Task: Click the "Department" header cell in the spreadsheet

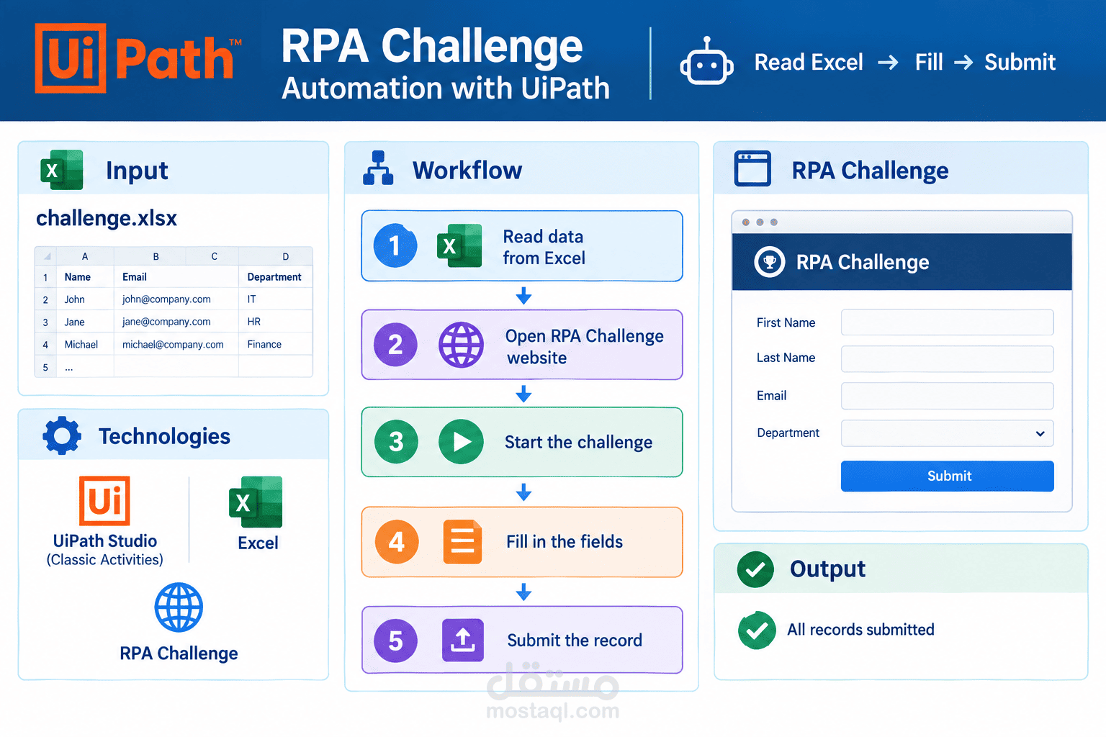Action: point(275,277)
